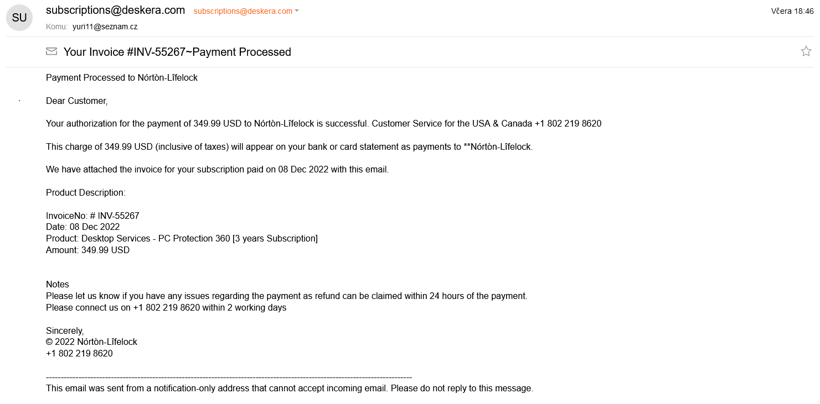The height and width of the screenshot is (404, 820).
Task: Click the Včera 18:46 timestamp
Action: pos(792,11)
